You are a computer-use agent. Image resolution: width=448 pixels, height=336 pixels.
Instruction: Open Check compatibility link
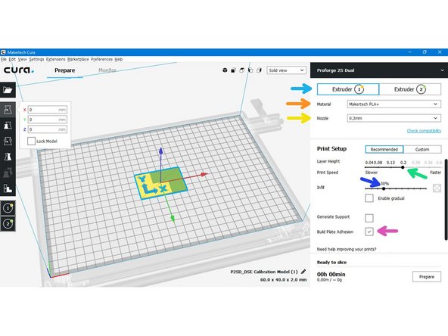[424, 131]
